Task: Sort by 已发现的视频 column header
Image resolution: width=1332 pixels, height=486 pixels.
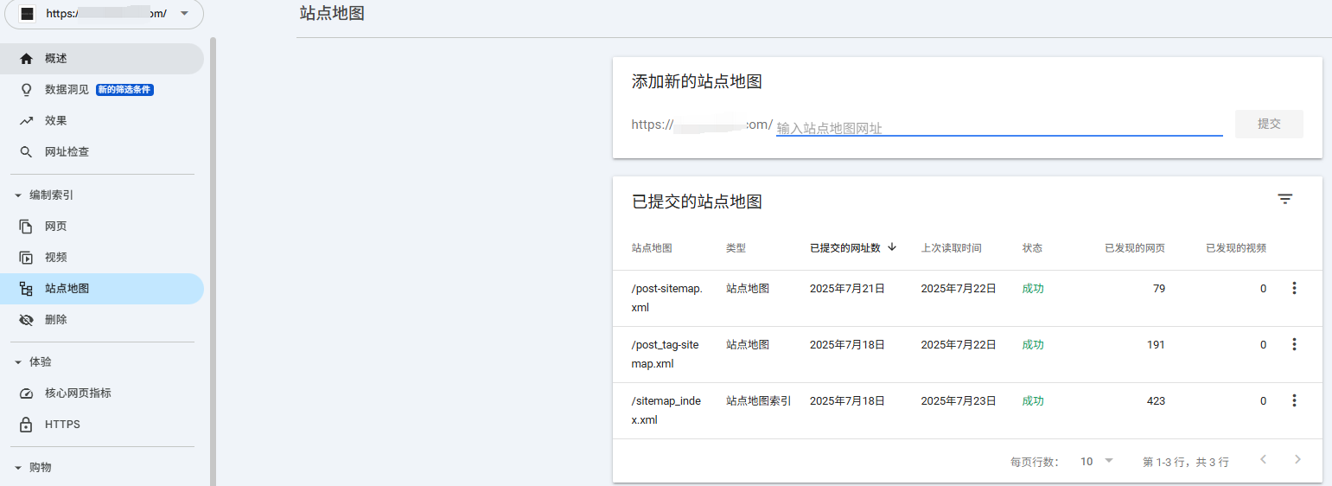Action: [1236, 248]
